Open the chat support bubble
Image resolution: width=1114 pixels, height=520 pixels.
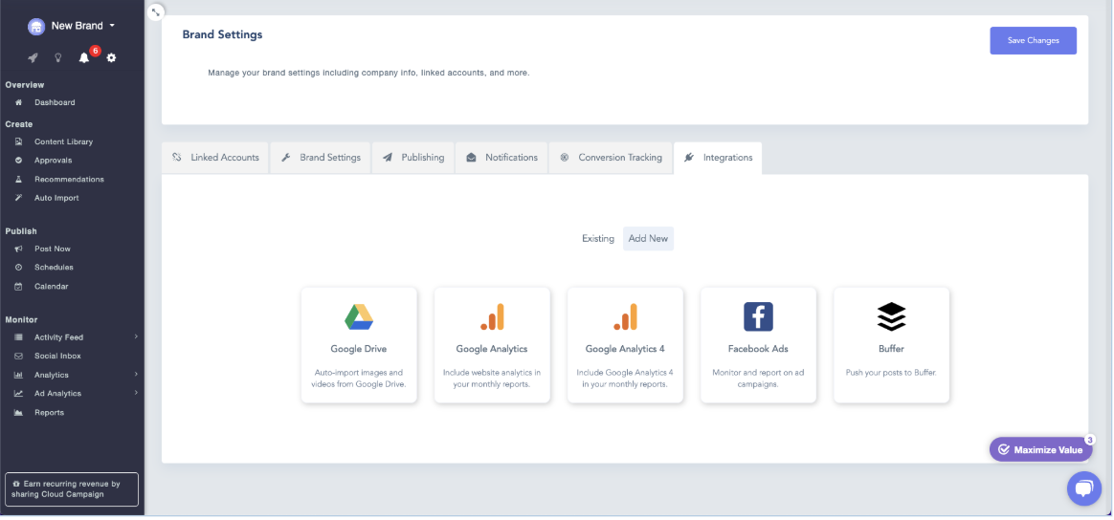1083,488
